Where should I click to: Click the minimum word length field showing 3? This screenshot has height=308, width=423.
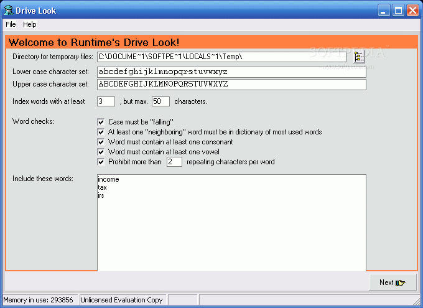point(106,101)
